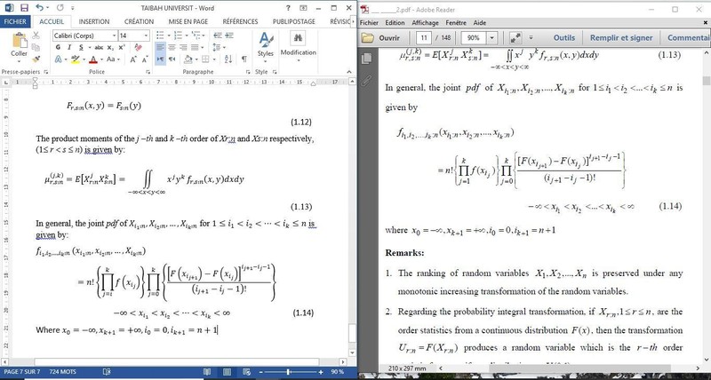
Task: Increase font size with the larger A icon
Action: [x=133, y=59]
